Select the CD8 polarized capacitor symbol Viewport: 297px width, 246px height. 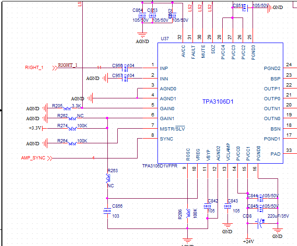coord(260,223)
